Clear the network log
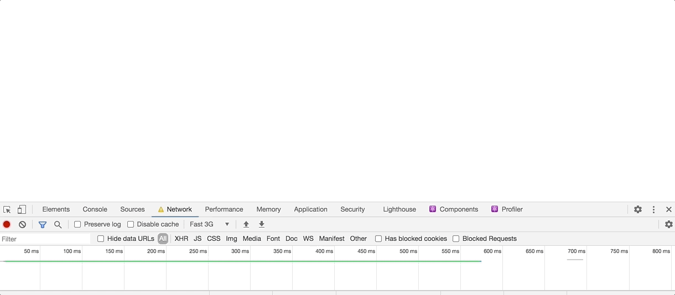Viewport: 675px width, 295px height. tap(22, 224)
